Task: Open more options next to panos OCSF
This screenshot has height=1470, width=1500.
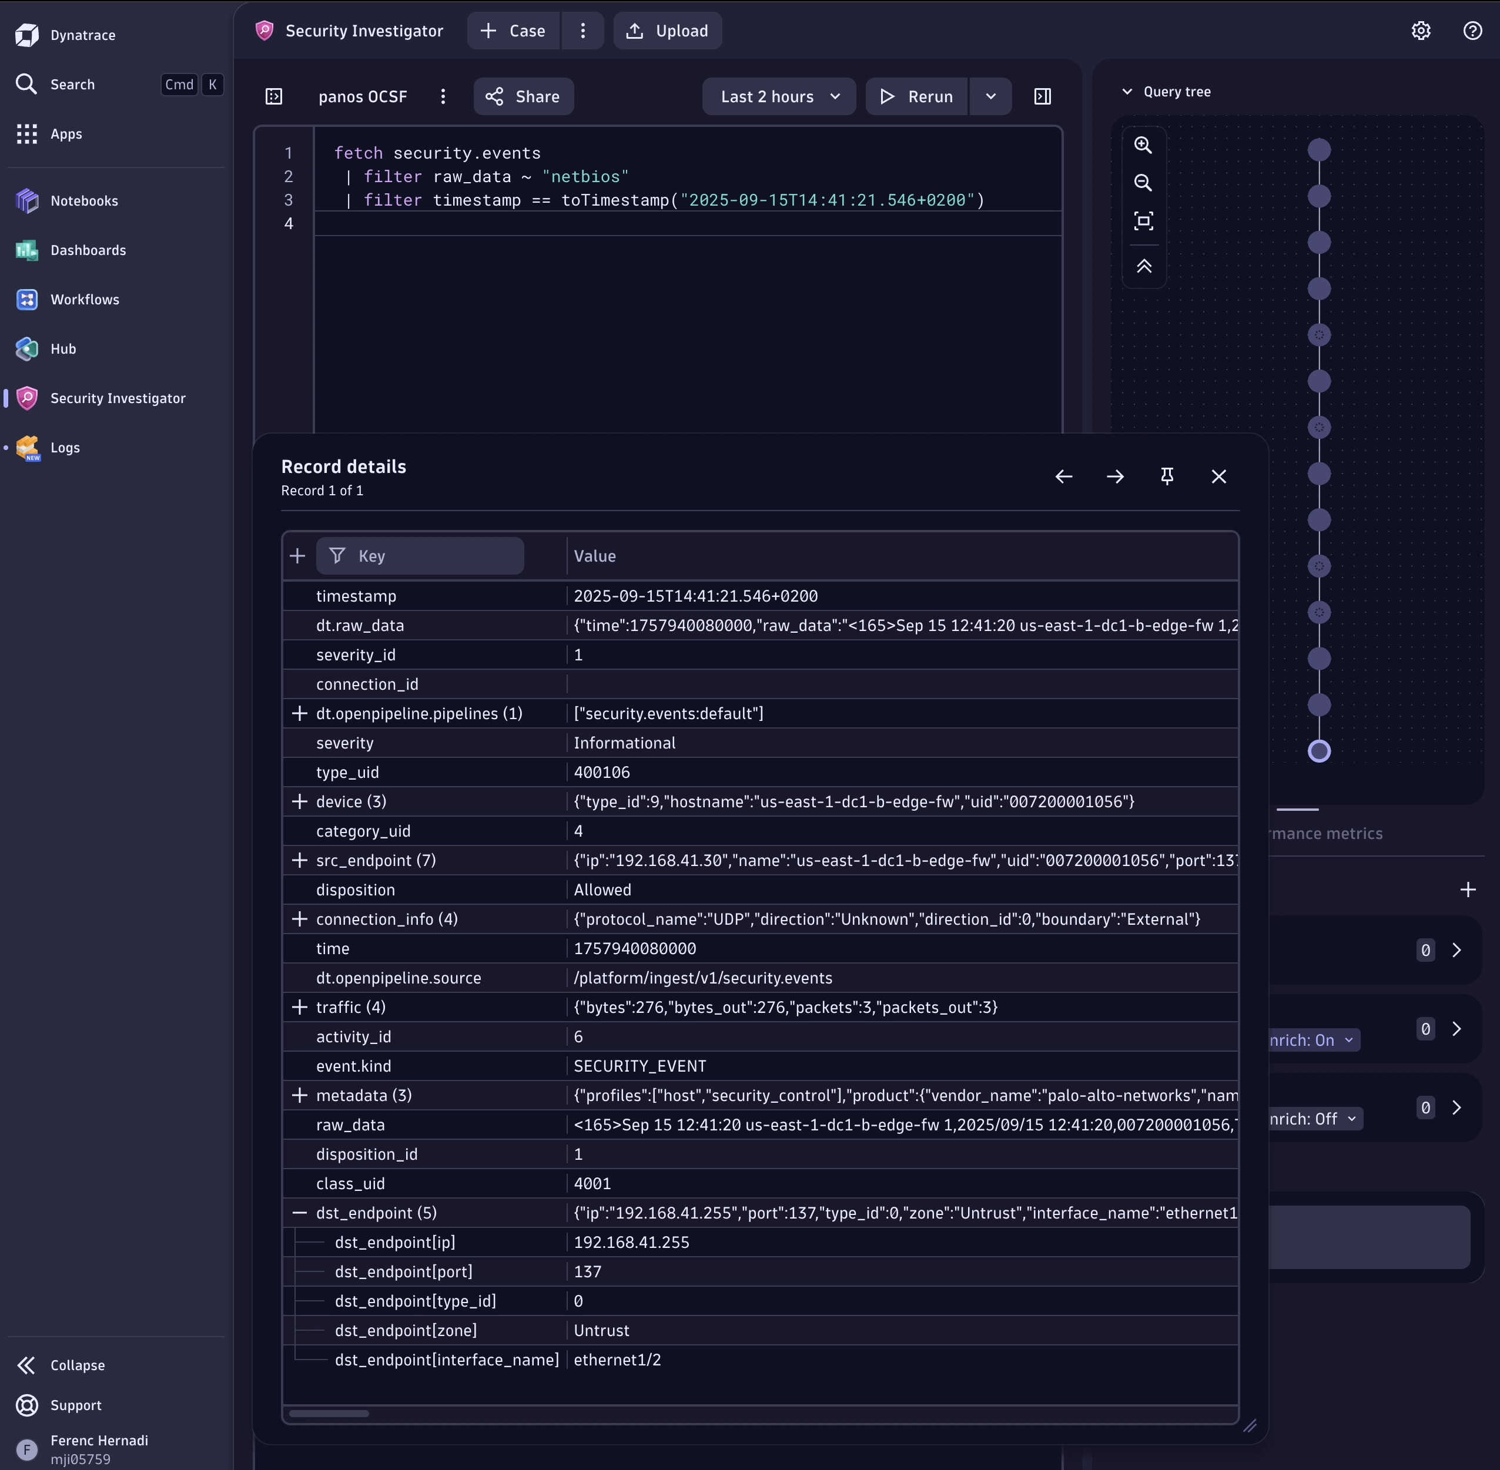Action: [x=443, y=96]
